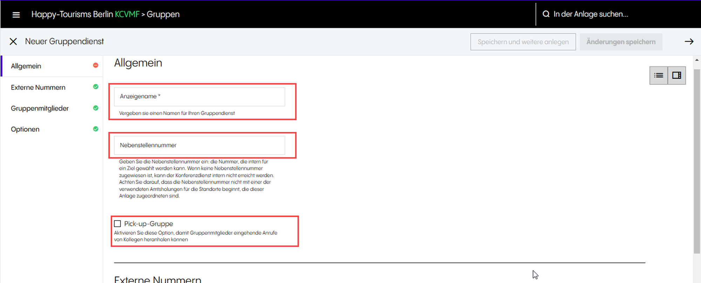Click red error indicator beside Allgemein
The image size is (701, 283).
click(x=96, y=65)
